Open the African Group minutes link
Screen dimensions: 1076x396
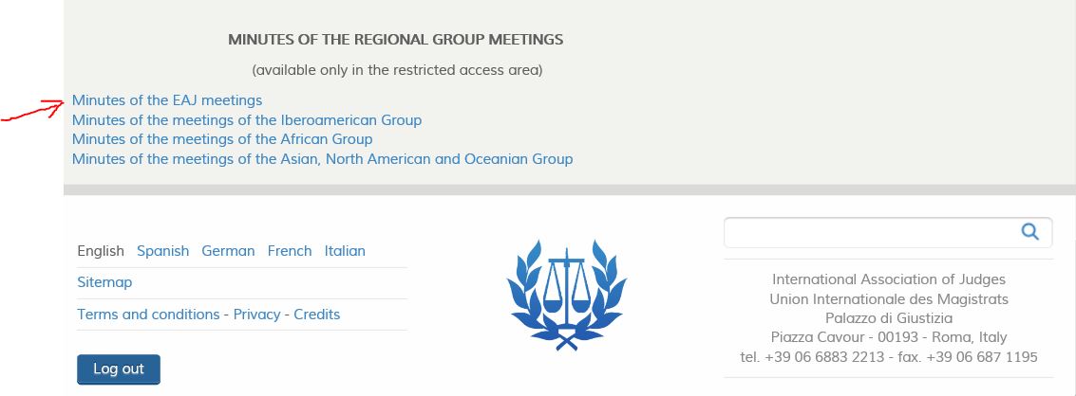click(x=222, y=140)
